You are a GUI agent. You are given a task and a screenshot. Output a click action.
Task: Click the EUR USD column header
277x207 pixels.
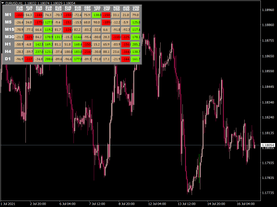pyautogui.click(x=19, y=8)
